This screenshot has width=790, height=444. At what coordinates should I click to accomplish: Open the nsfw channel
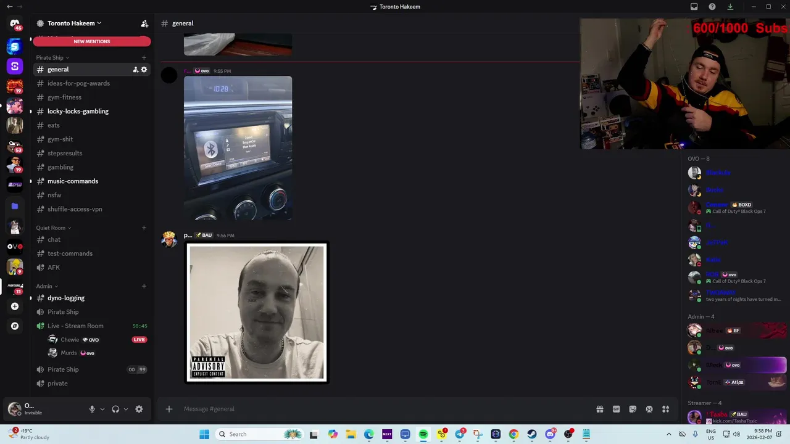92,195
